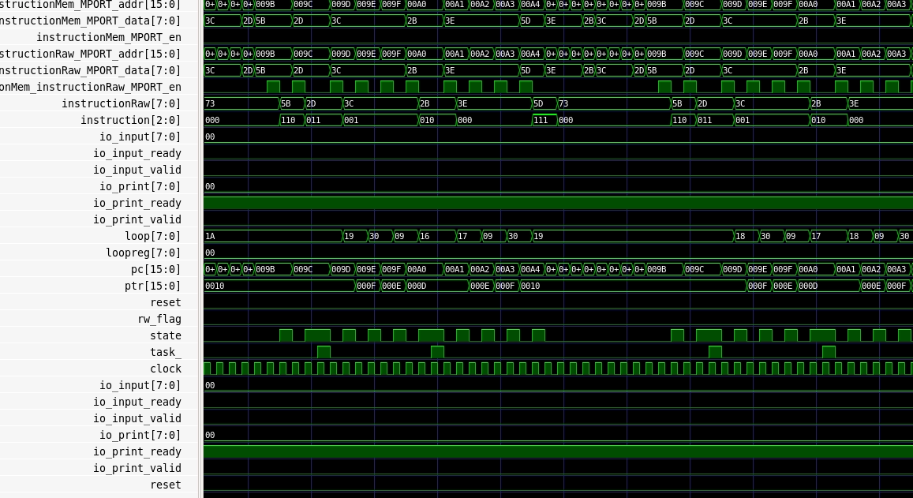Select the clock signal name
Viewport: 913px width, 498px height.
click(165, 369)
